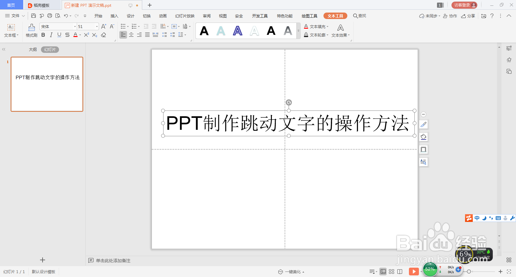Image resolution: width=516 pixels, height=277 pixels.
Task: Toggle bold formatting
Action: [x=43, y=35]
